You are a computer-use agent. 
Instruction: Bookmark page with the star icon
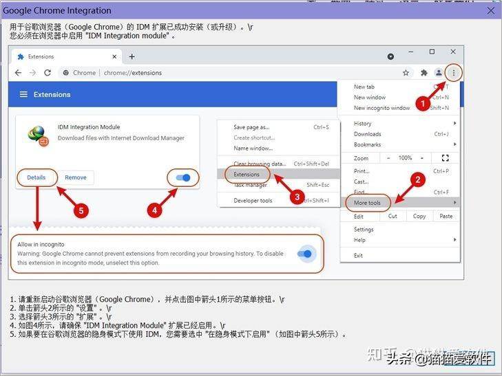tap(406, 73)
